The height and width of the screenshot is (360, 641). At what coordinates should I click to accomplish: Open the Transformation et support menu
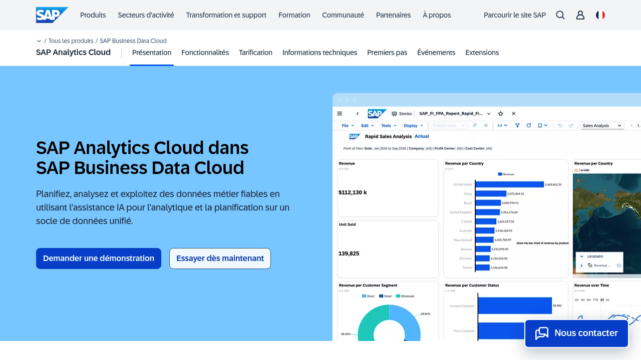[x=226, y=15]
